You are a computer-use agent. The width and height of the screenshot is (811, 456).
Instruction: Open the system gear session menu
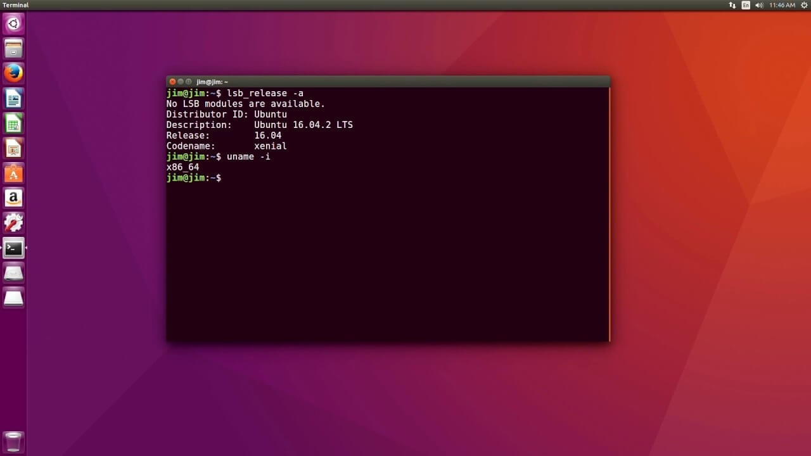[804, 5]
